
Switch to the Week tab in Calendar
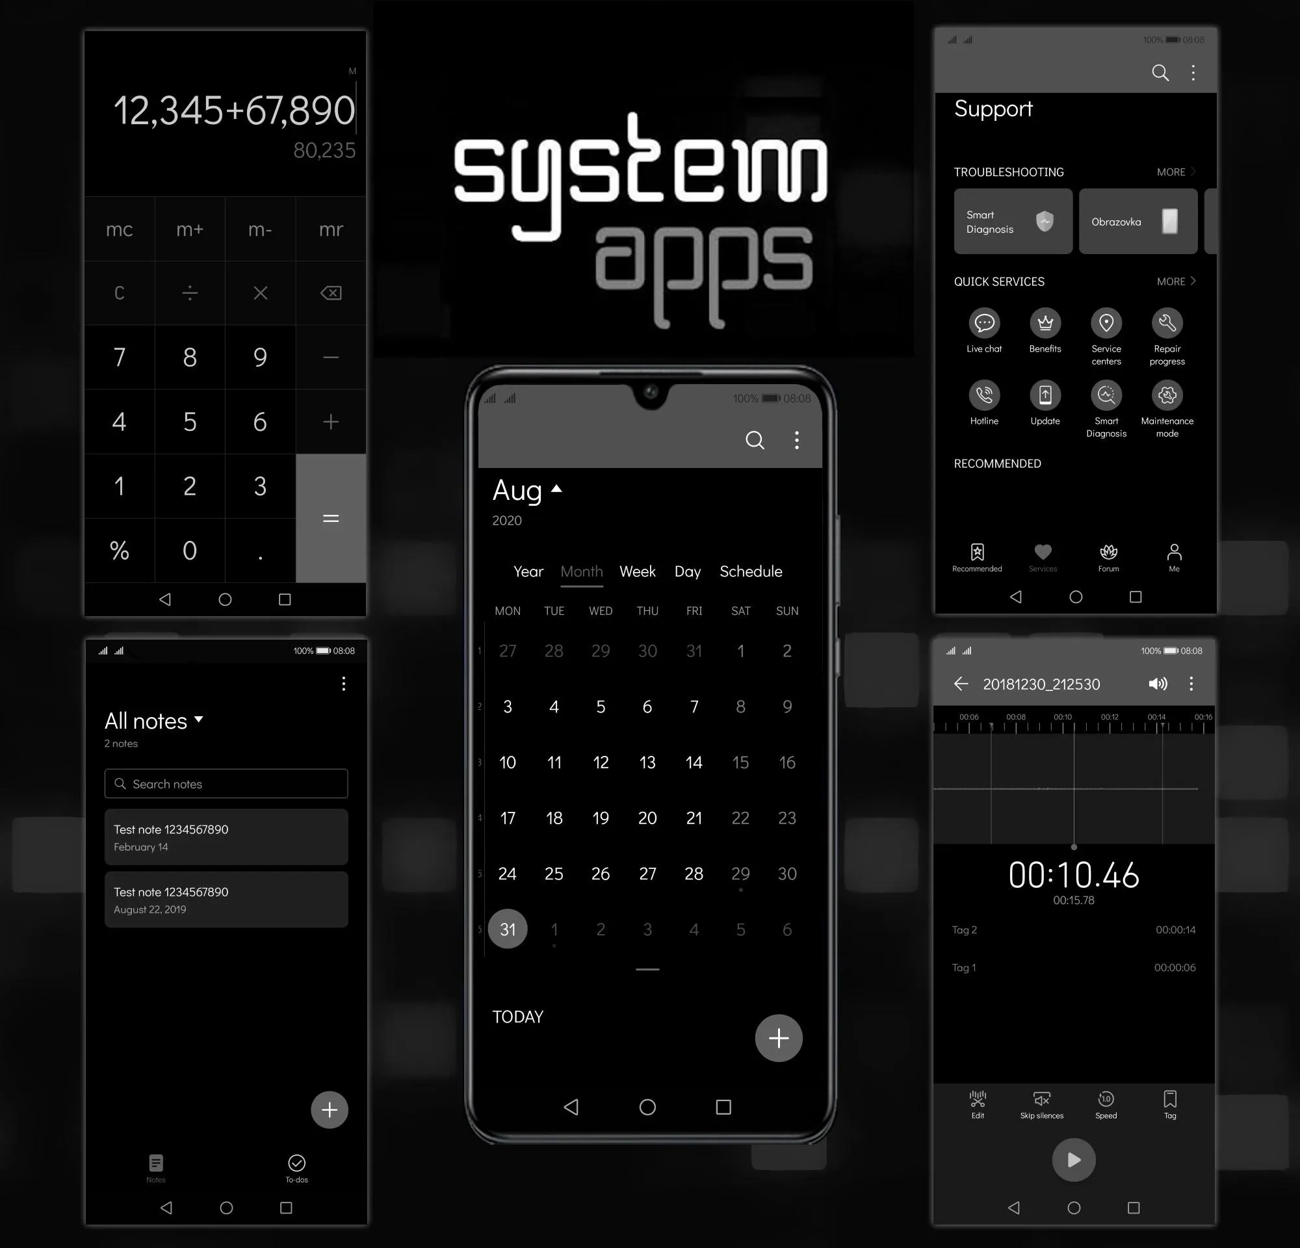pyautogui.click(x=638, y=571)
